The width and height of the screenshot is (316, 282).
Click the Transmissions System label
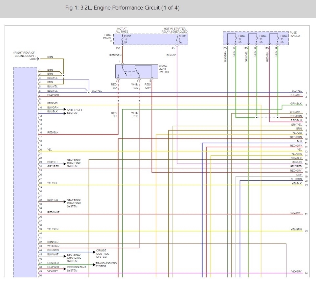coord(106,265)
